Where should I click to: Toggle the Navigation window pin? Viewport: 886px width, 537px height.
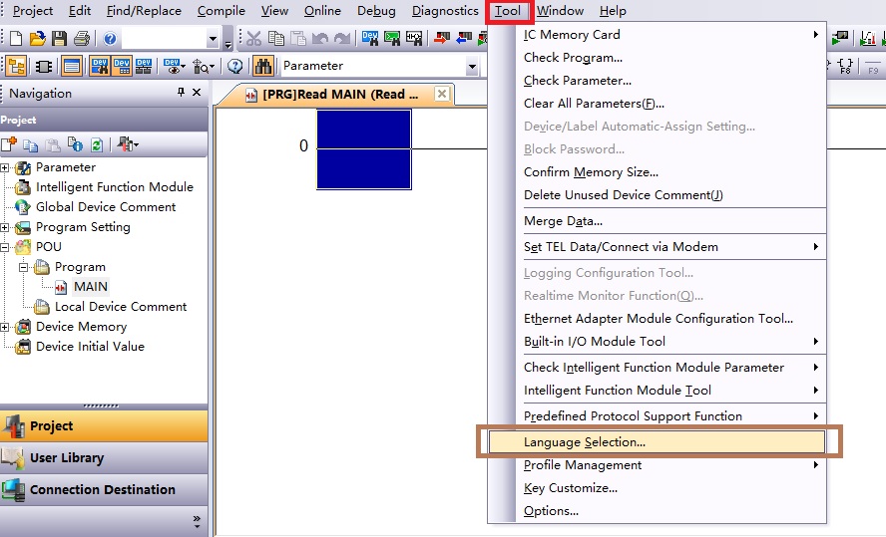tap(181, 93)
